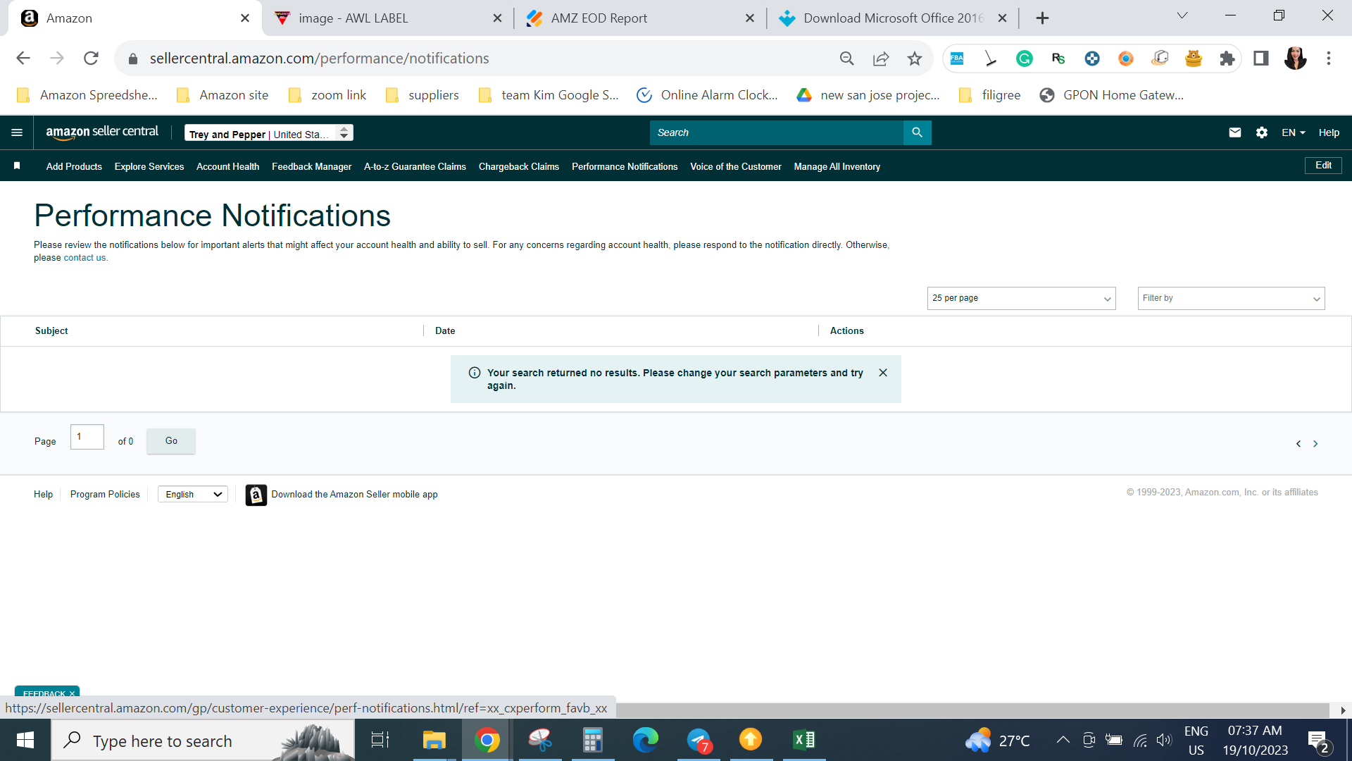
Task: Open the Calculator from taskbar
Action: pyautogui.click(x=593, y=740)
